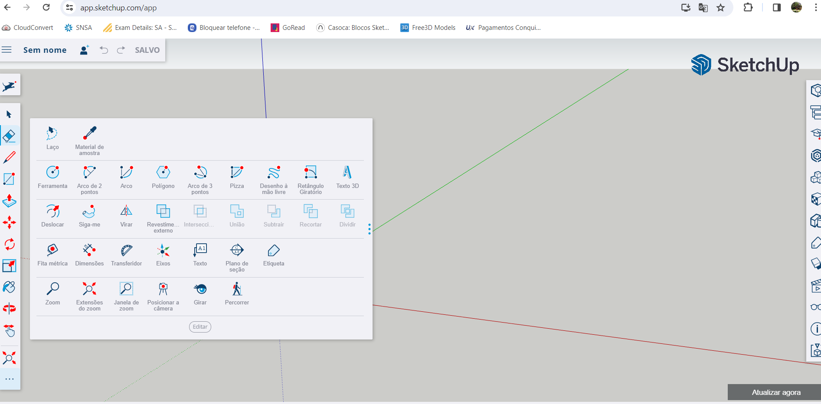
Task: Click Atualizar agora button
Action: 776,392
